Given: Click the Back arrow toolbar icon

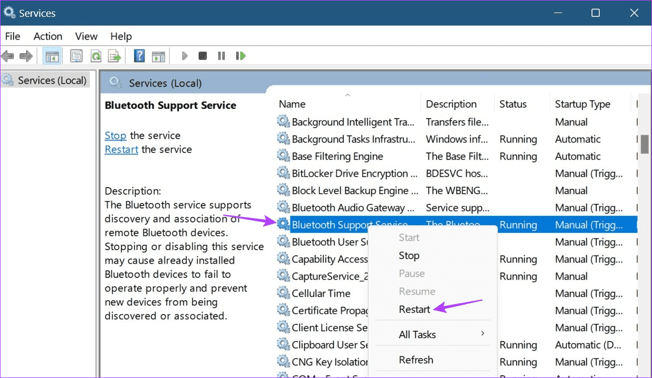Looking at the screenshot, I should 8,55.
